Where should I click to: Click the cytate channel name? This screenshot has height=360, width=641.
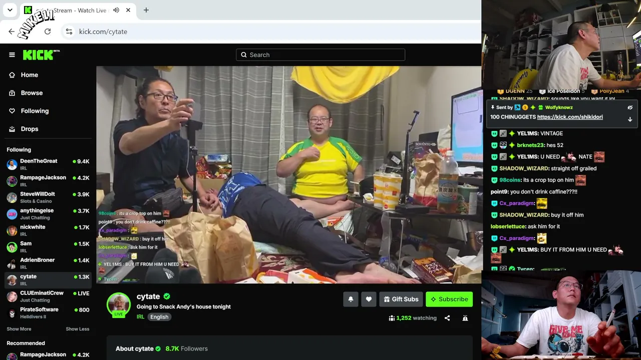pos(148,296)
